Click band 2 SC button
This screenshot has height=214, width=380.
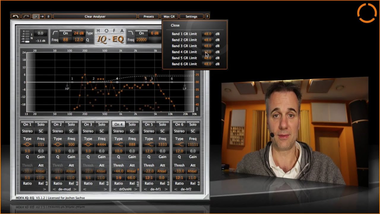coord(71,131)
